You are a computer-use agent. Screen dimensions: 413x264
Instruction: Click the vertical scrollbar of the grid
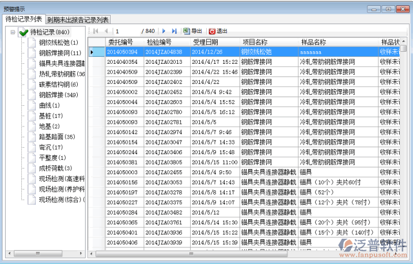(x=403, y=144)
